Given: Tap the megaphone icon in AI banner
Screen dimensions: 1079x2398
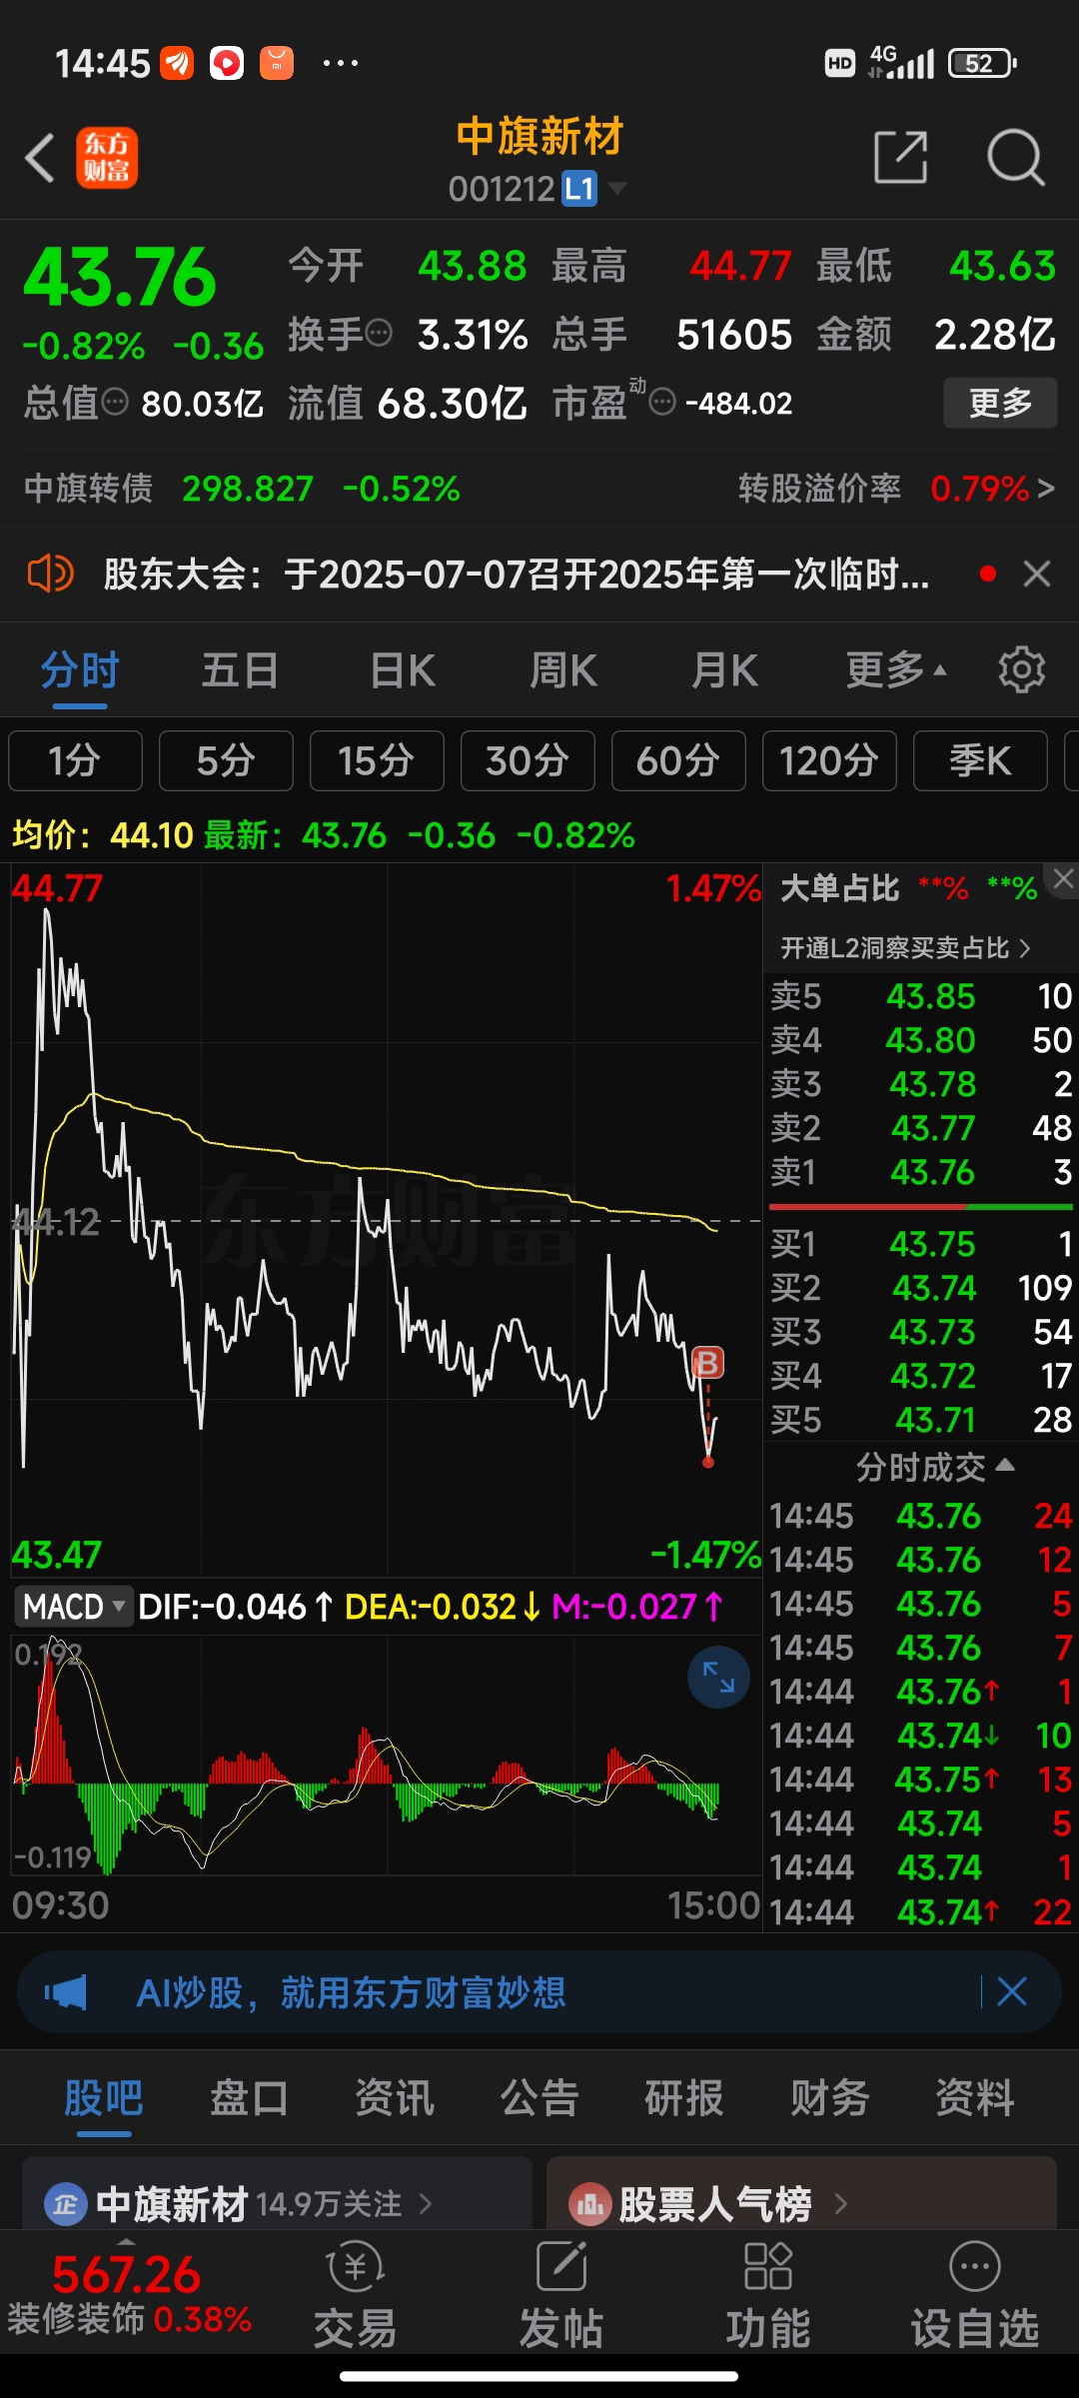Looking at the screenshot, I should click(x=66, y=1992).
